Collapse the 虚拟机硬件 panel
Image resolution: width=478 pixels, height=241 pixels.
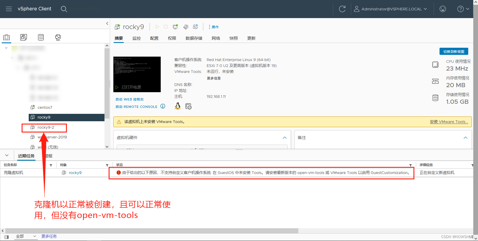point(285,138)
